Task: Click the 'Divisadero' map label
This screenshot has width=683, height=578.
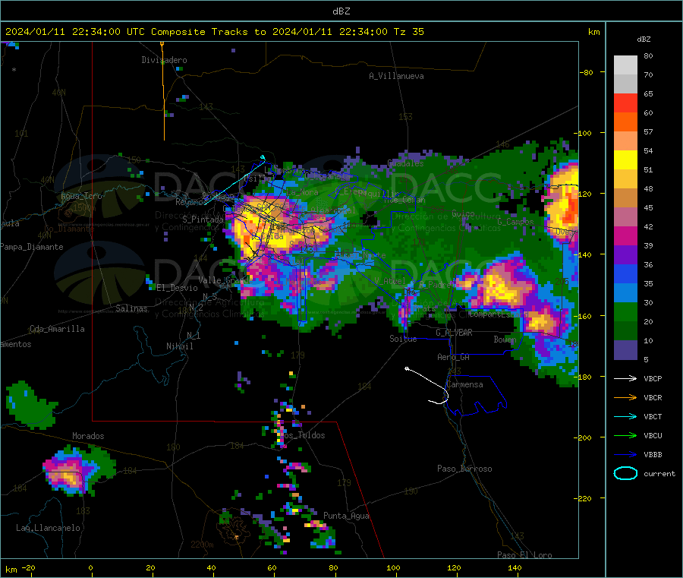Action: pos(164,60)
